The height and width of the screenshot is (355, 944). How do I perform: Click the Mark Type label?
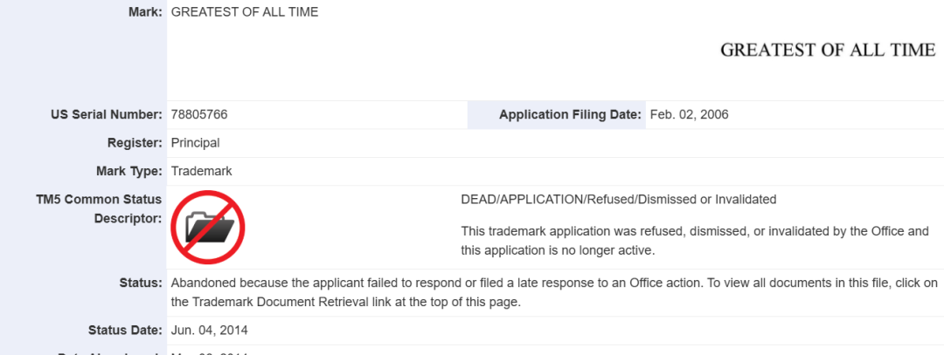tap(129, 171)
